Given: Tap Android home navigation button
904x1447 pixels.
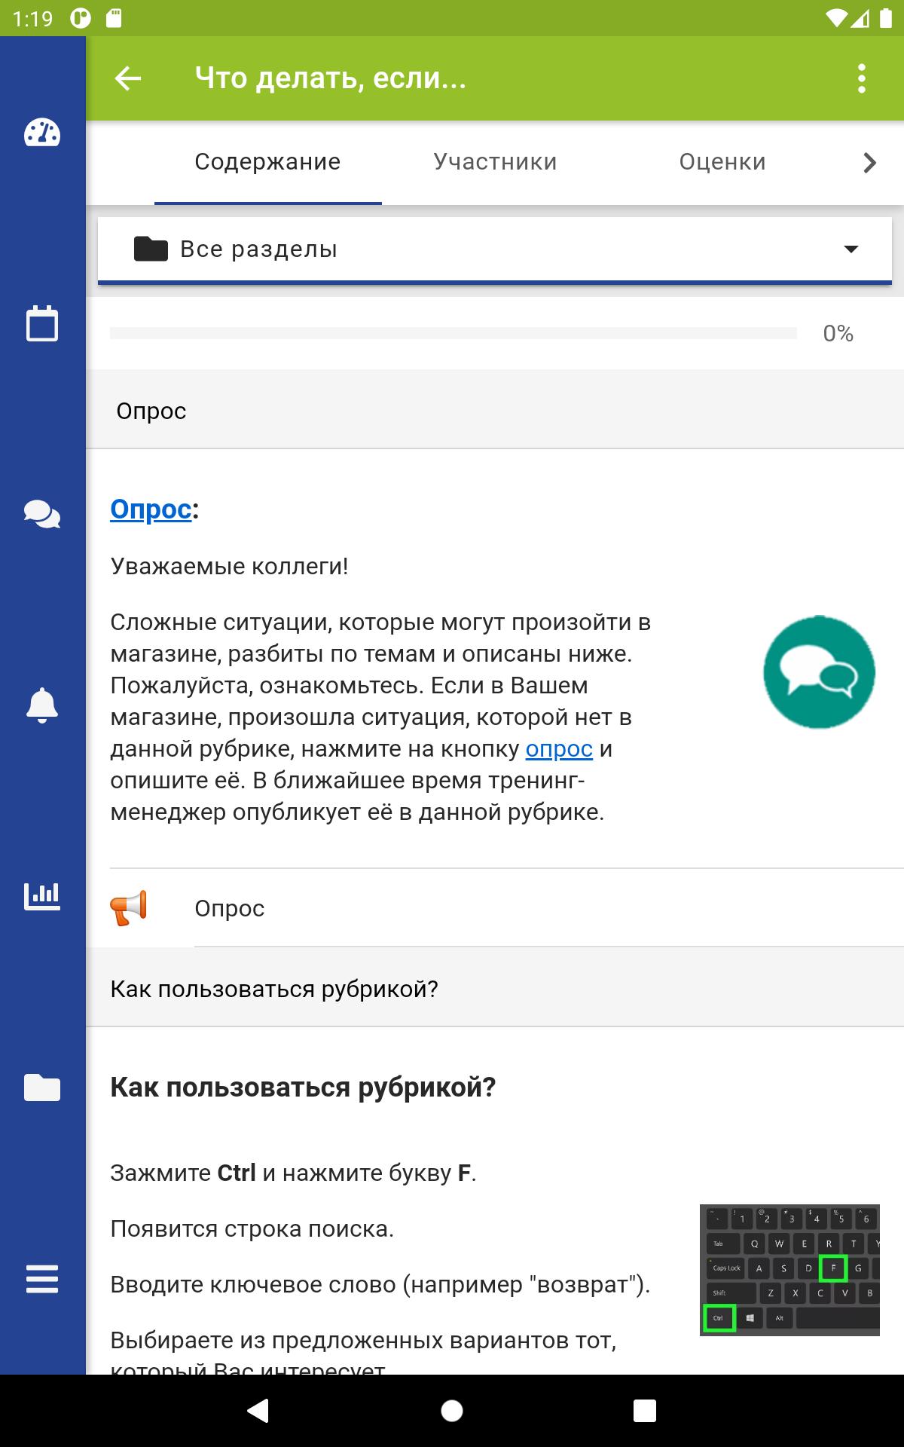Looking at the screenshot, I should 452,1411.
